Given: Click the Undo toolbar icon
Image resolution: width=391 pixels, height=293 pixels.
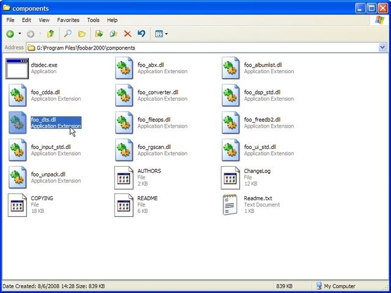Looking at the screenshot, I should click(141, 34).
